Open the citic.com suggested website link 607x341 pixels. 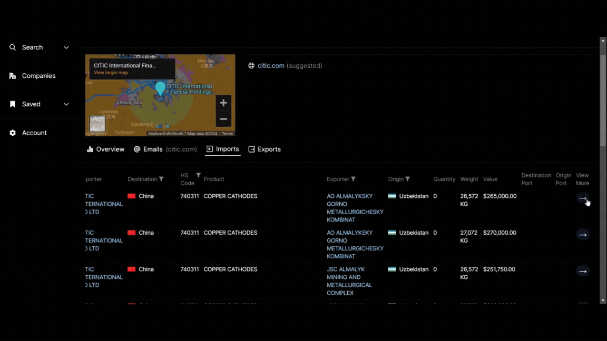coord(271,66)
